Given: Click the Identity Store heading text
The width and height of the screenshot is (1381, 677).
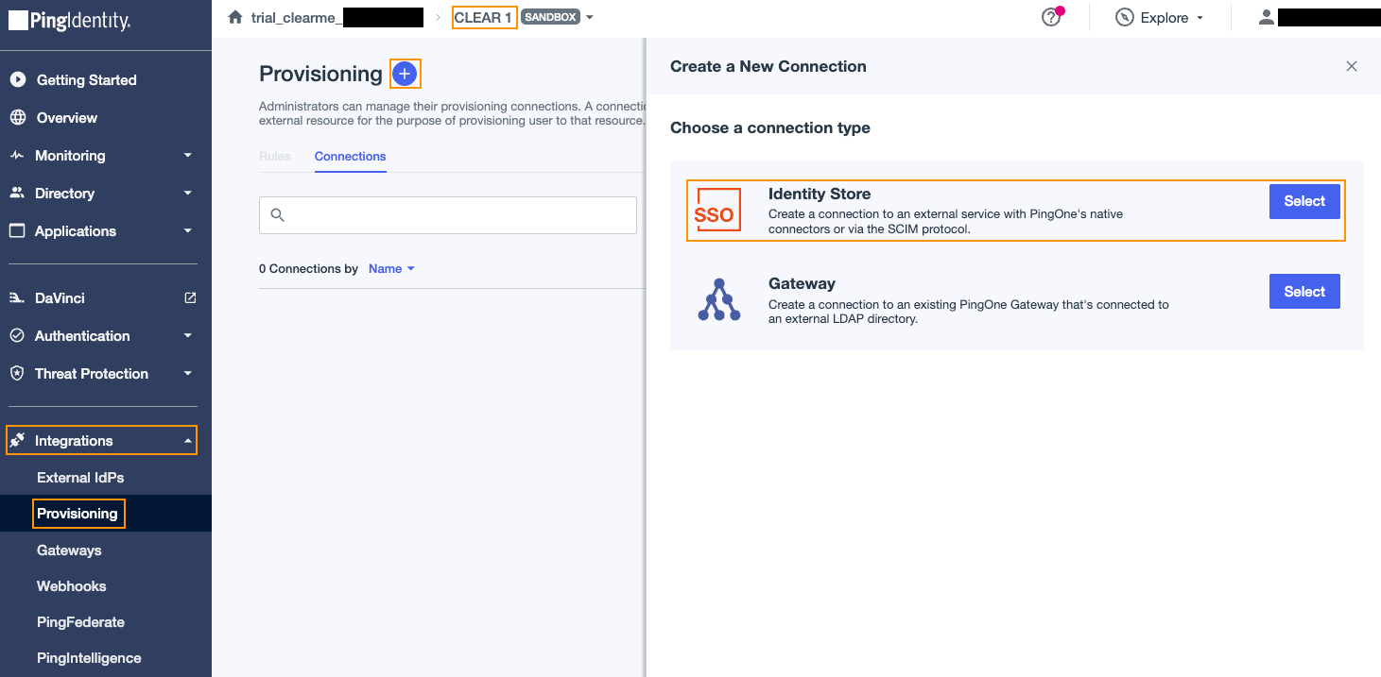Looking at the screenshot, I should tap(820, 194).
